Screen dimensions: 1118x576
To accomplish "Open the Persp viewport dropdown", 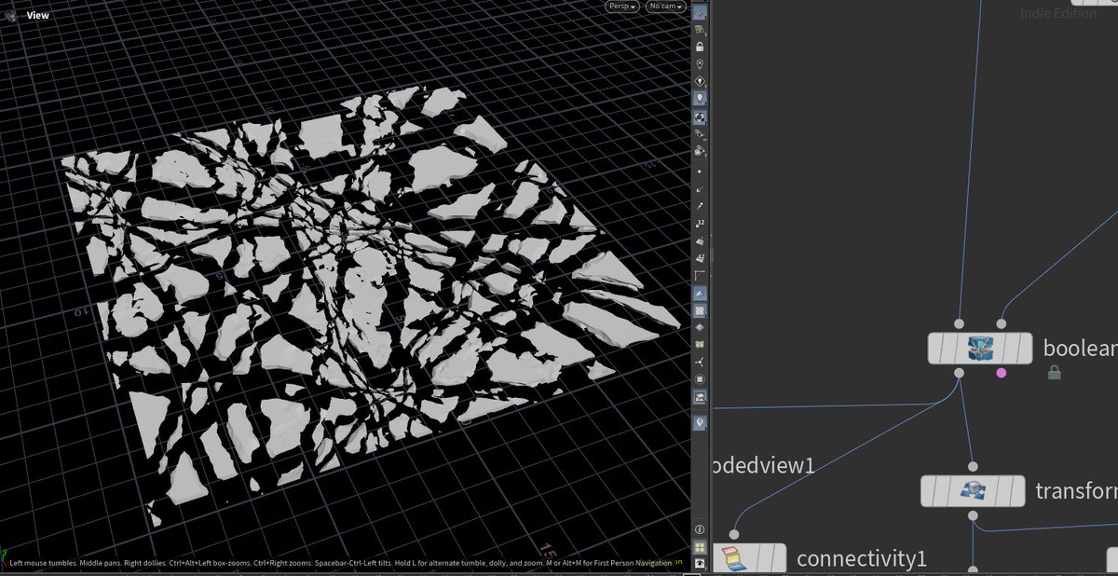I will pyautogui.click(x=622, y=7).
